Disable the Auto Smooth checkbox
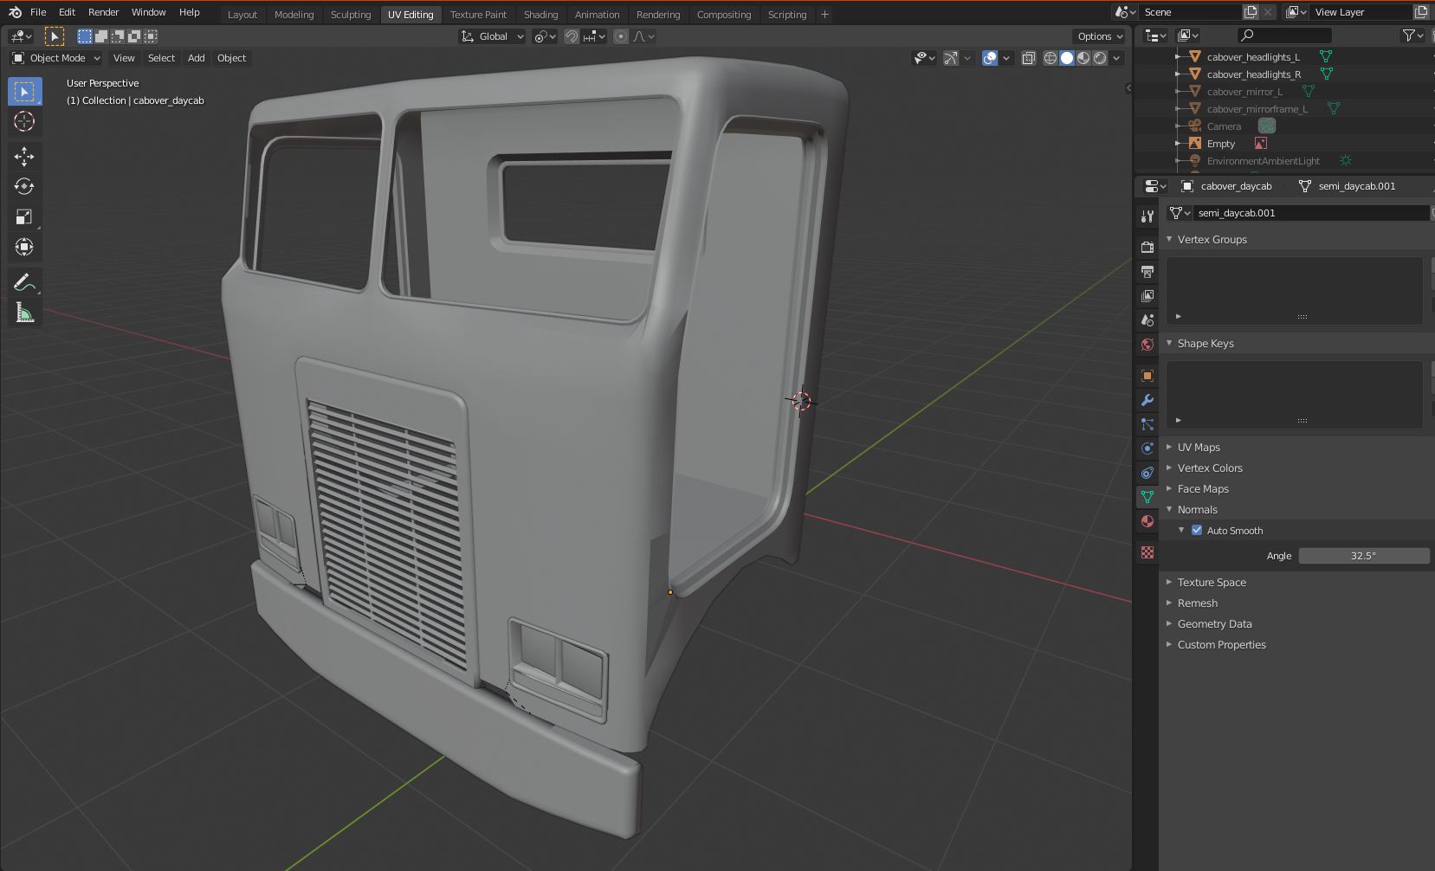 click(x=1197, y=531)
